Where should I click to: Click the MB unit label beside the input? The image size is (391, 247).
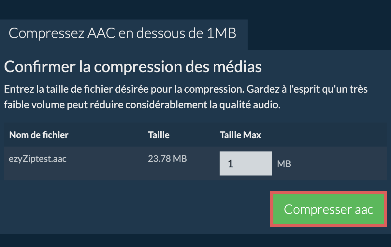[x=284, y=164]
